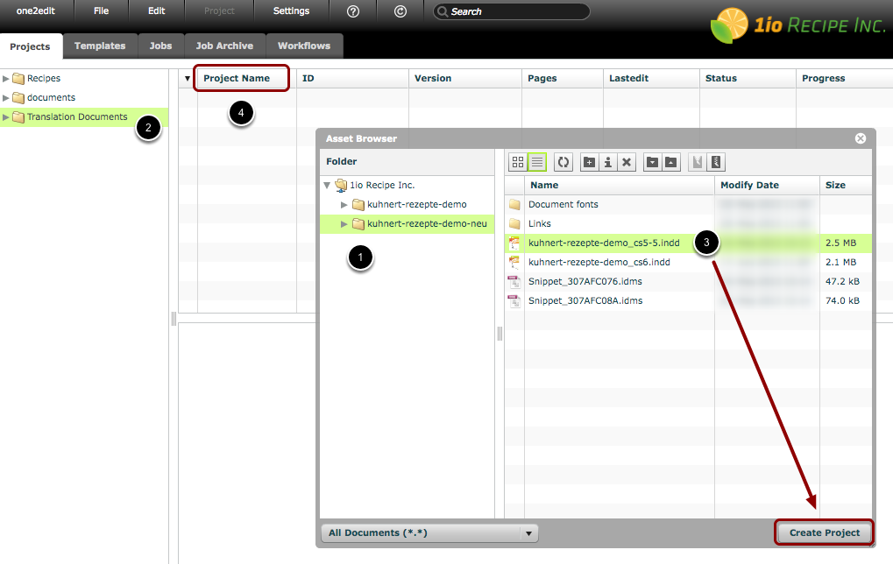The width and height of the screenshot is (893, 564).
Task: Select the Projects tab
Action: pyautogui.click(x=30, y=46)
